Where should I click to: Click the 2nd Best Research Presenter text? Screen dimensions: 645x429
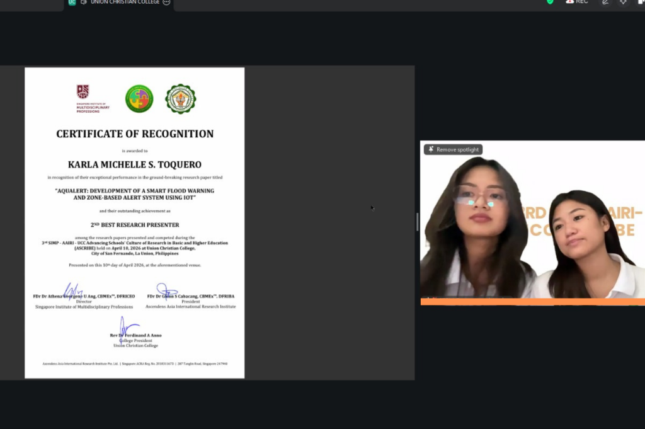point(135,225)
